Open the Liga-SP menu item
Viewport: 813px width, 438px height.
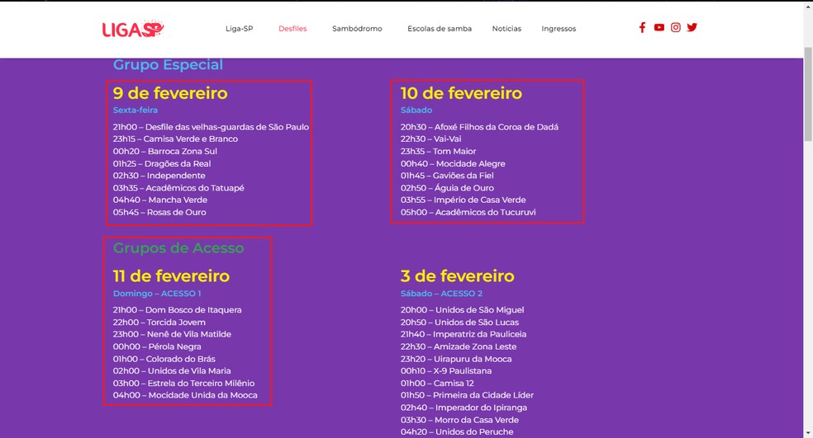click(239, 29)
